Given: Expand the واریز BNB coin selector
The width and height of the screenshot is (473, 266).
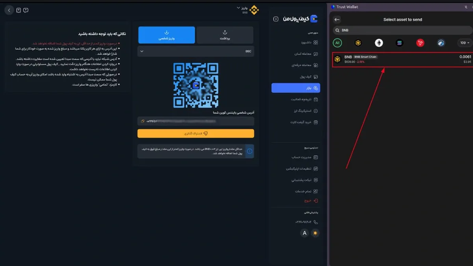Looking at the screenshot, I should point(248,10).
